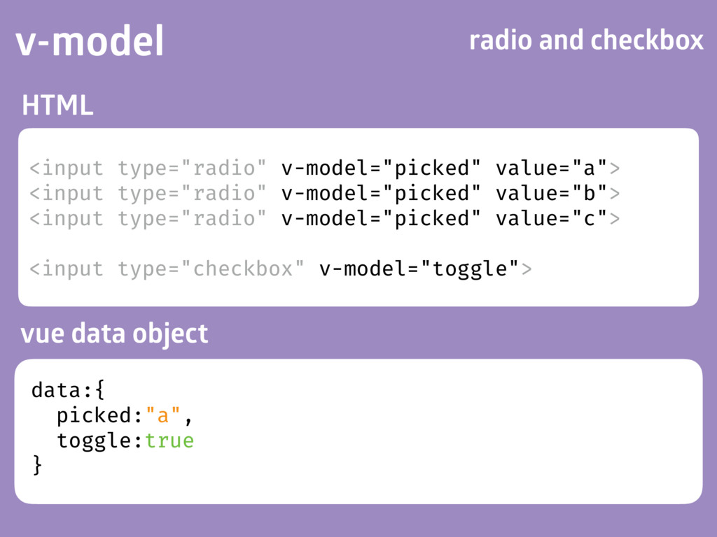Click the orange "a" string value
This screenshot has height=537, width=717.
pyautogui.click(x=162, y=415)
